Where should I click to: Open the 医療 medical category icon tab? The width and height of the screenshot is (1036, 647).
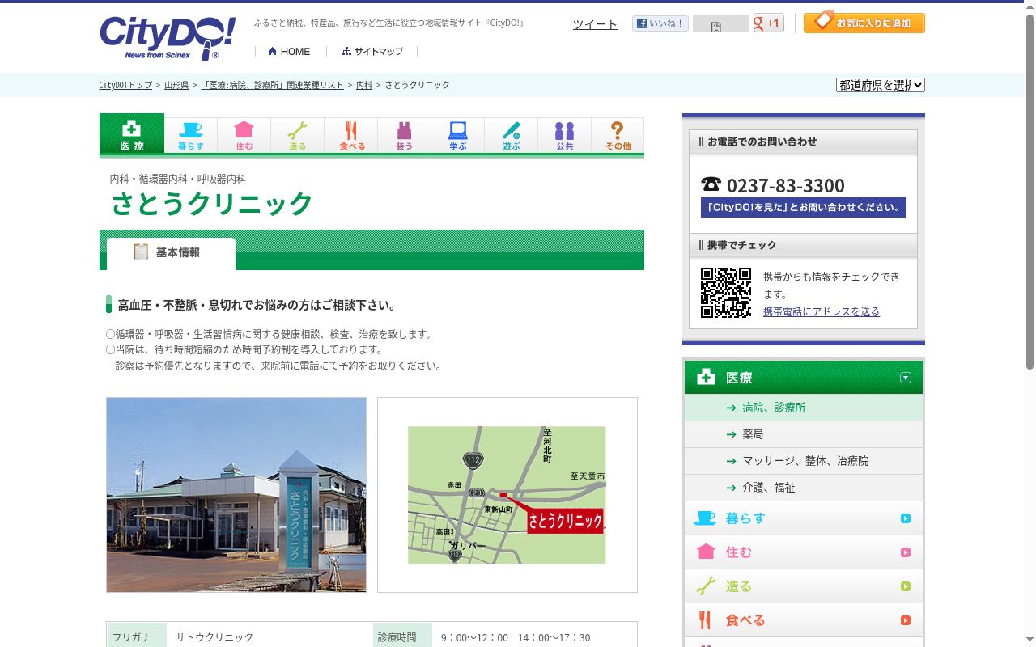[x=132, y=133]
